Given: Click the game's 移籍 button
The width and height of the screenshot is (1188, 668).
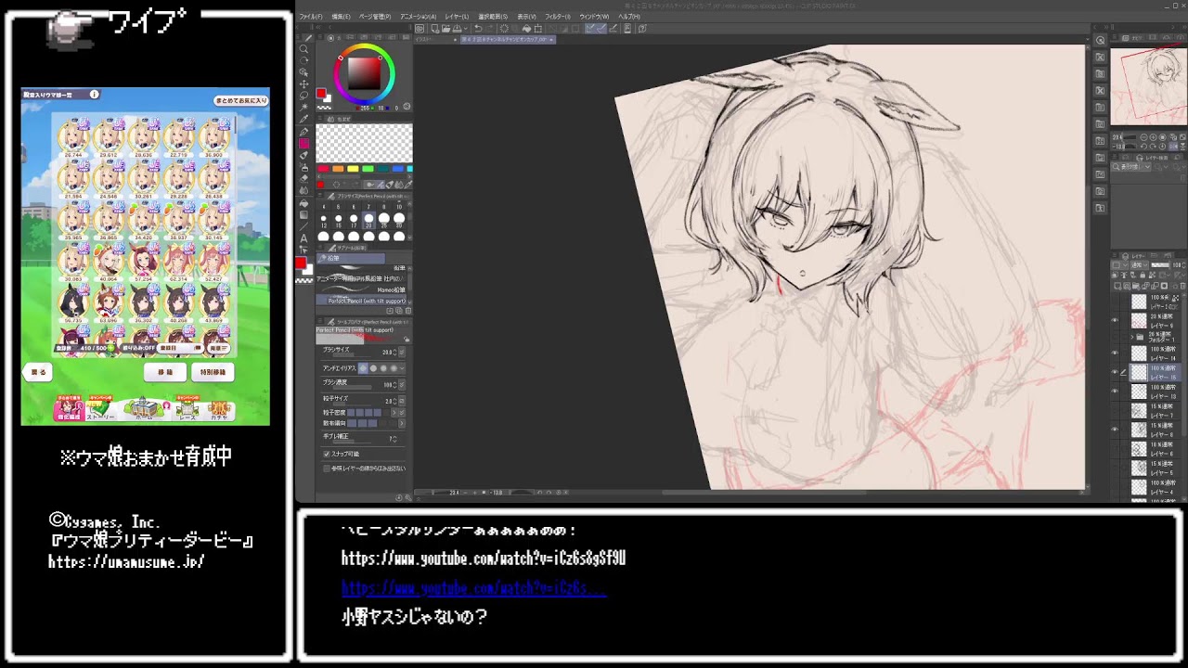Looking at the screenshot, I should tap(164, 372).
